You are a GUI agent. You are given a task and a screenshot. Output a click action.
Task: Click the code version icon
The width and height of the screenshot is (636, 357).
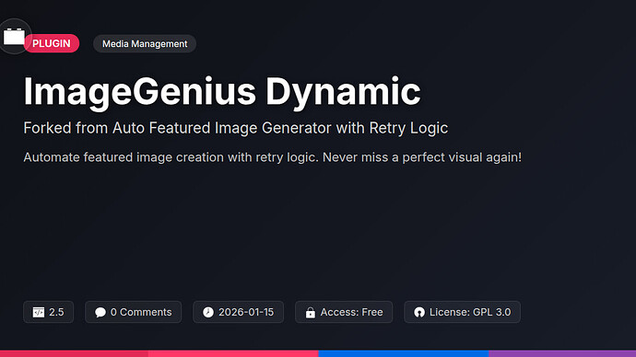[x=39, y=312]
